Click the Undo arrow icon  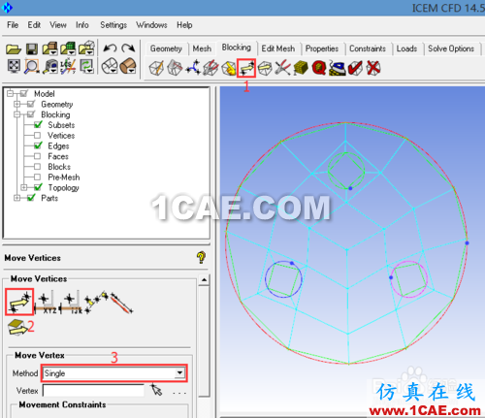[110, 48]
